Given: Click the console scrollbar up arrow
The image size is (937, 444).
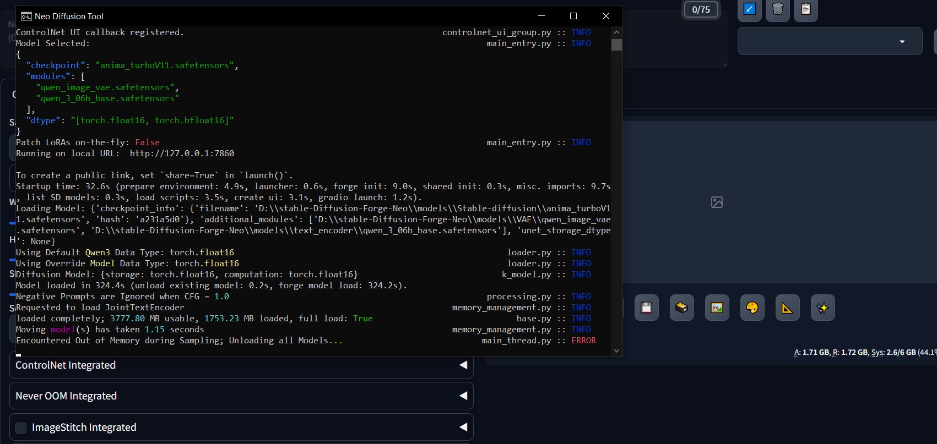Looking at the screenshot, I should pos(616,32).
